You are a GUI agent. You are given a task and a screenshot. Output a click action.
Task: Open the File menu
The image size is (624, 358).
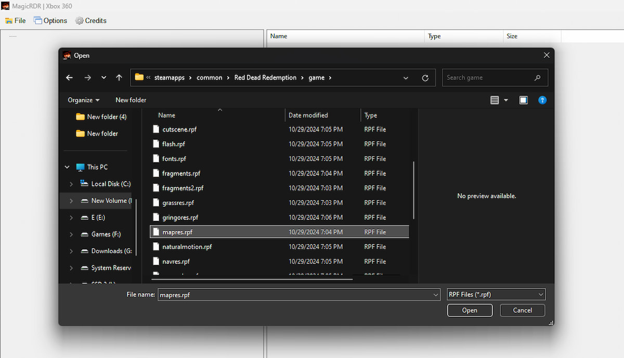(x=15, y=20)
